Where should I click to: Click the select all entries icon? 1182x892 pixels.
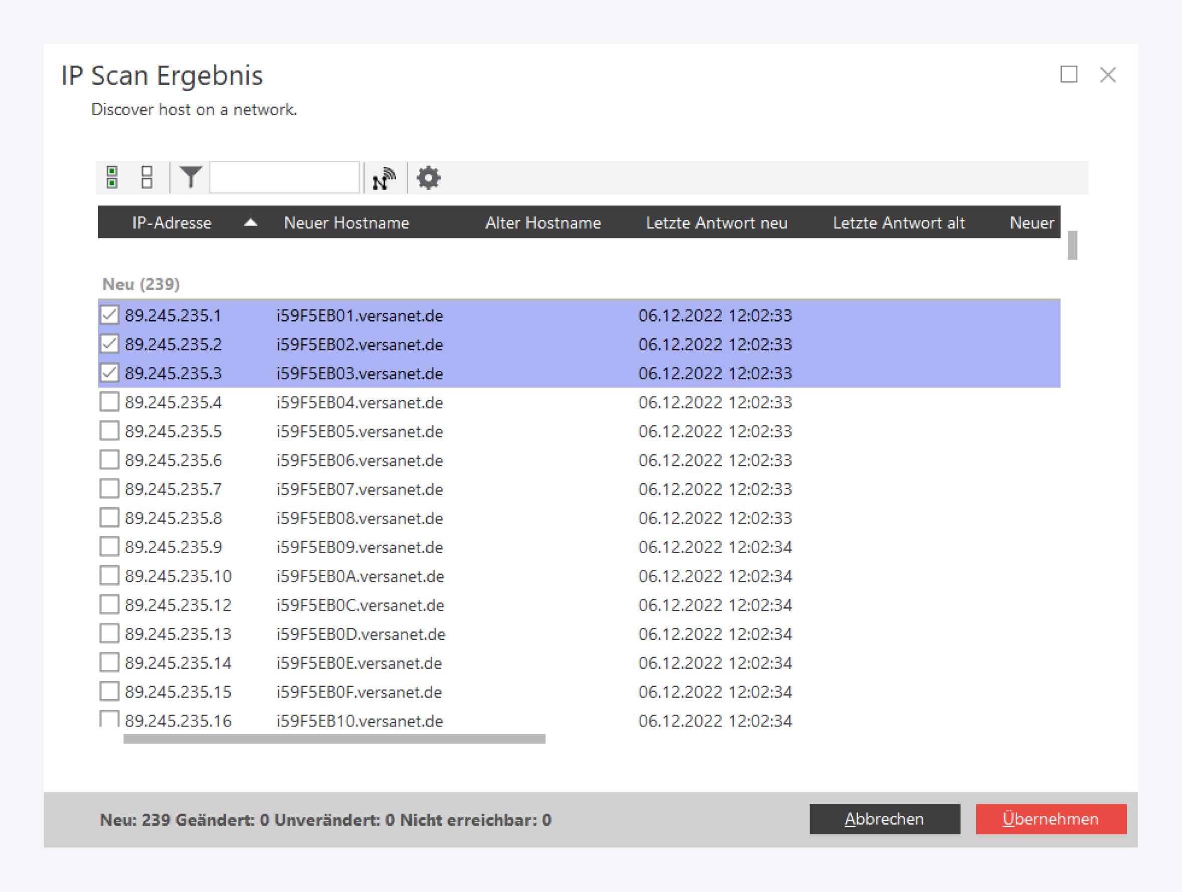112,177
